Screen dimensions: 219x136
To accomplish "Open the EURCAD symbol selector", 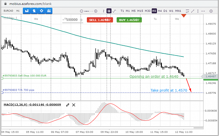I will 8,11.
